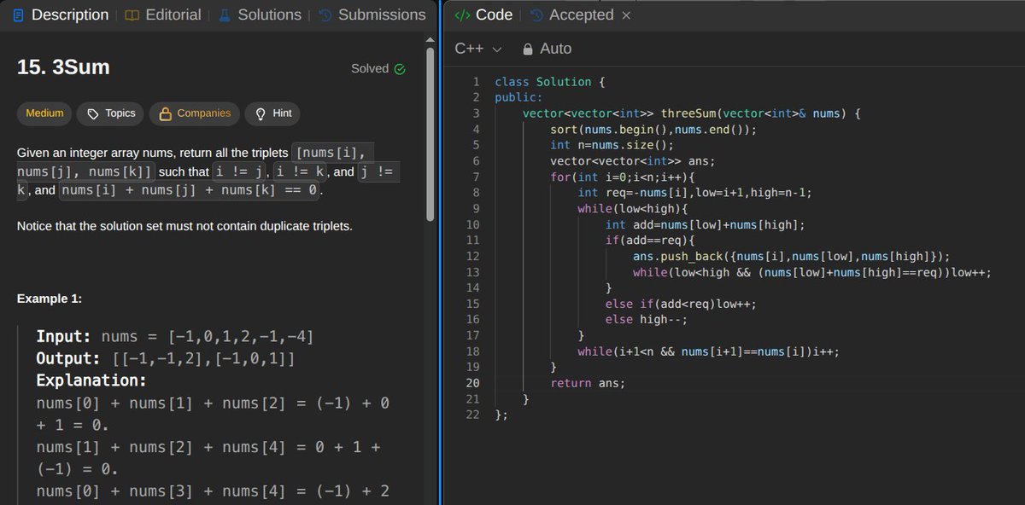Click the Output triplets line
The image size is (1025, 505).
(x=166, y=359)
